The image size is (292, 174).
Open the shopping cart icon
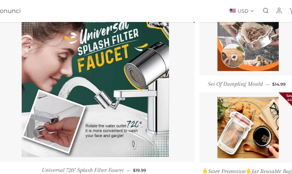coord(290,11)
